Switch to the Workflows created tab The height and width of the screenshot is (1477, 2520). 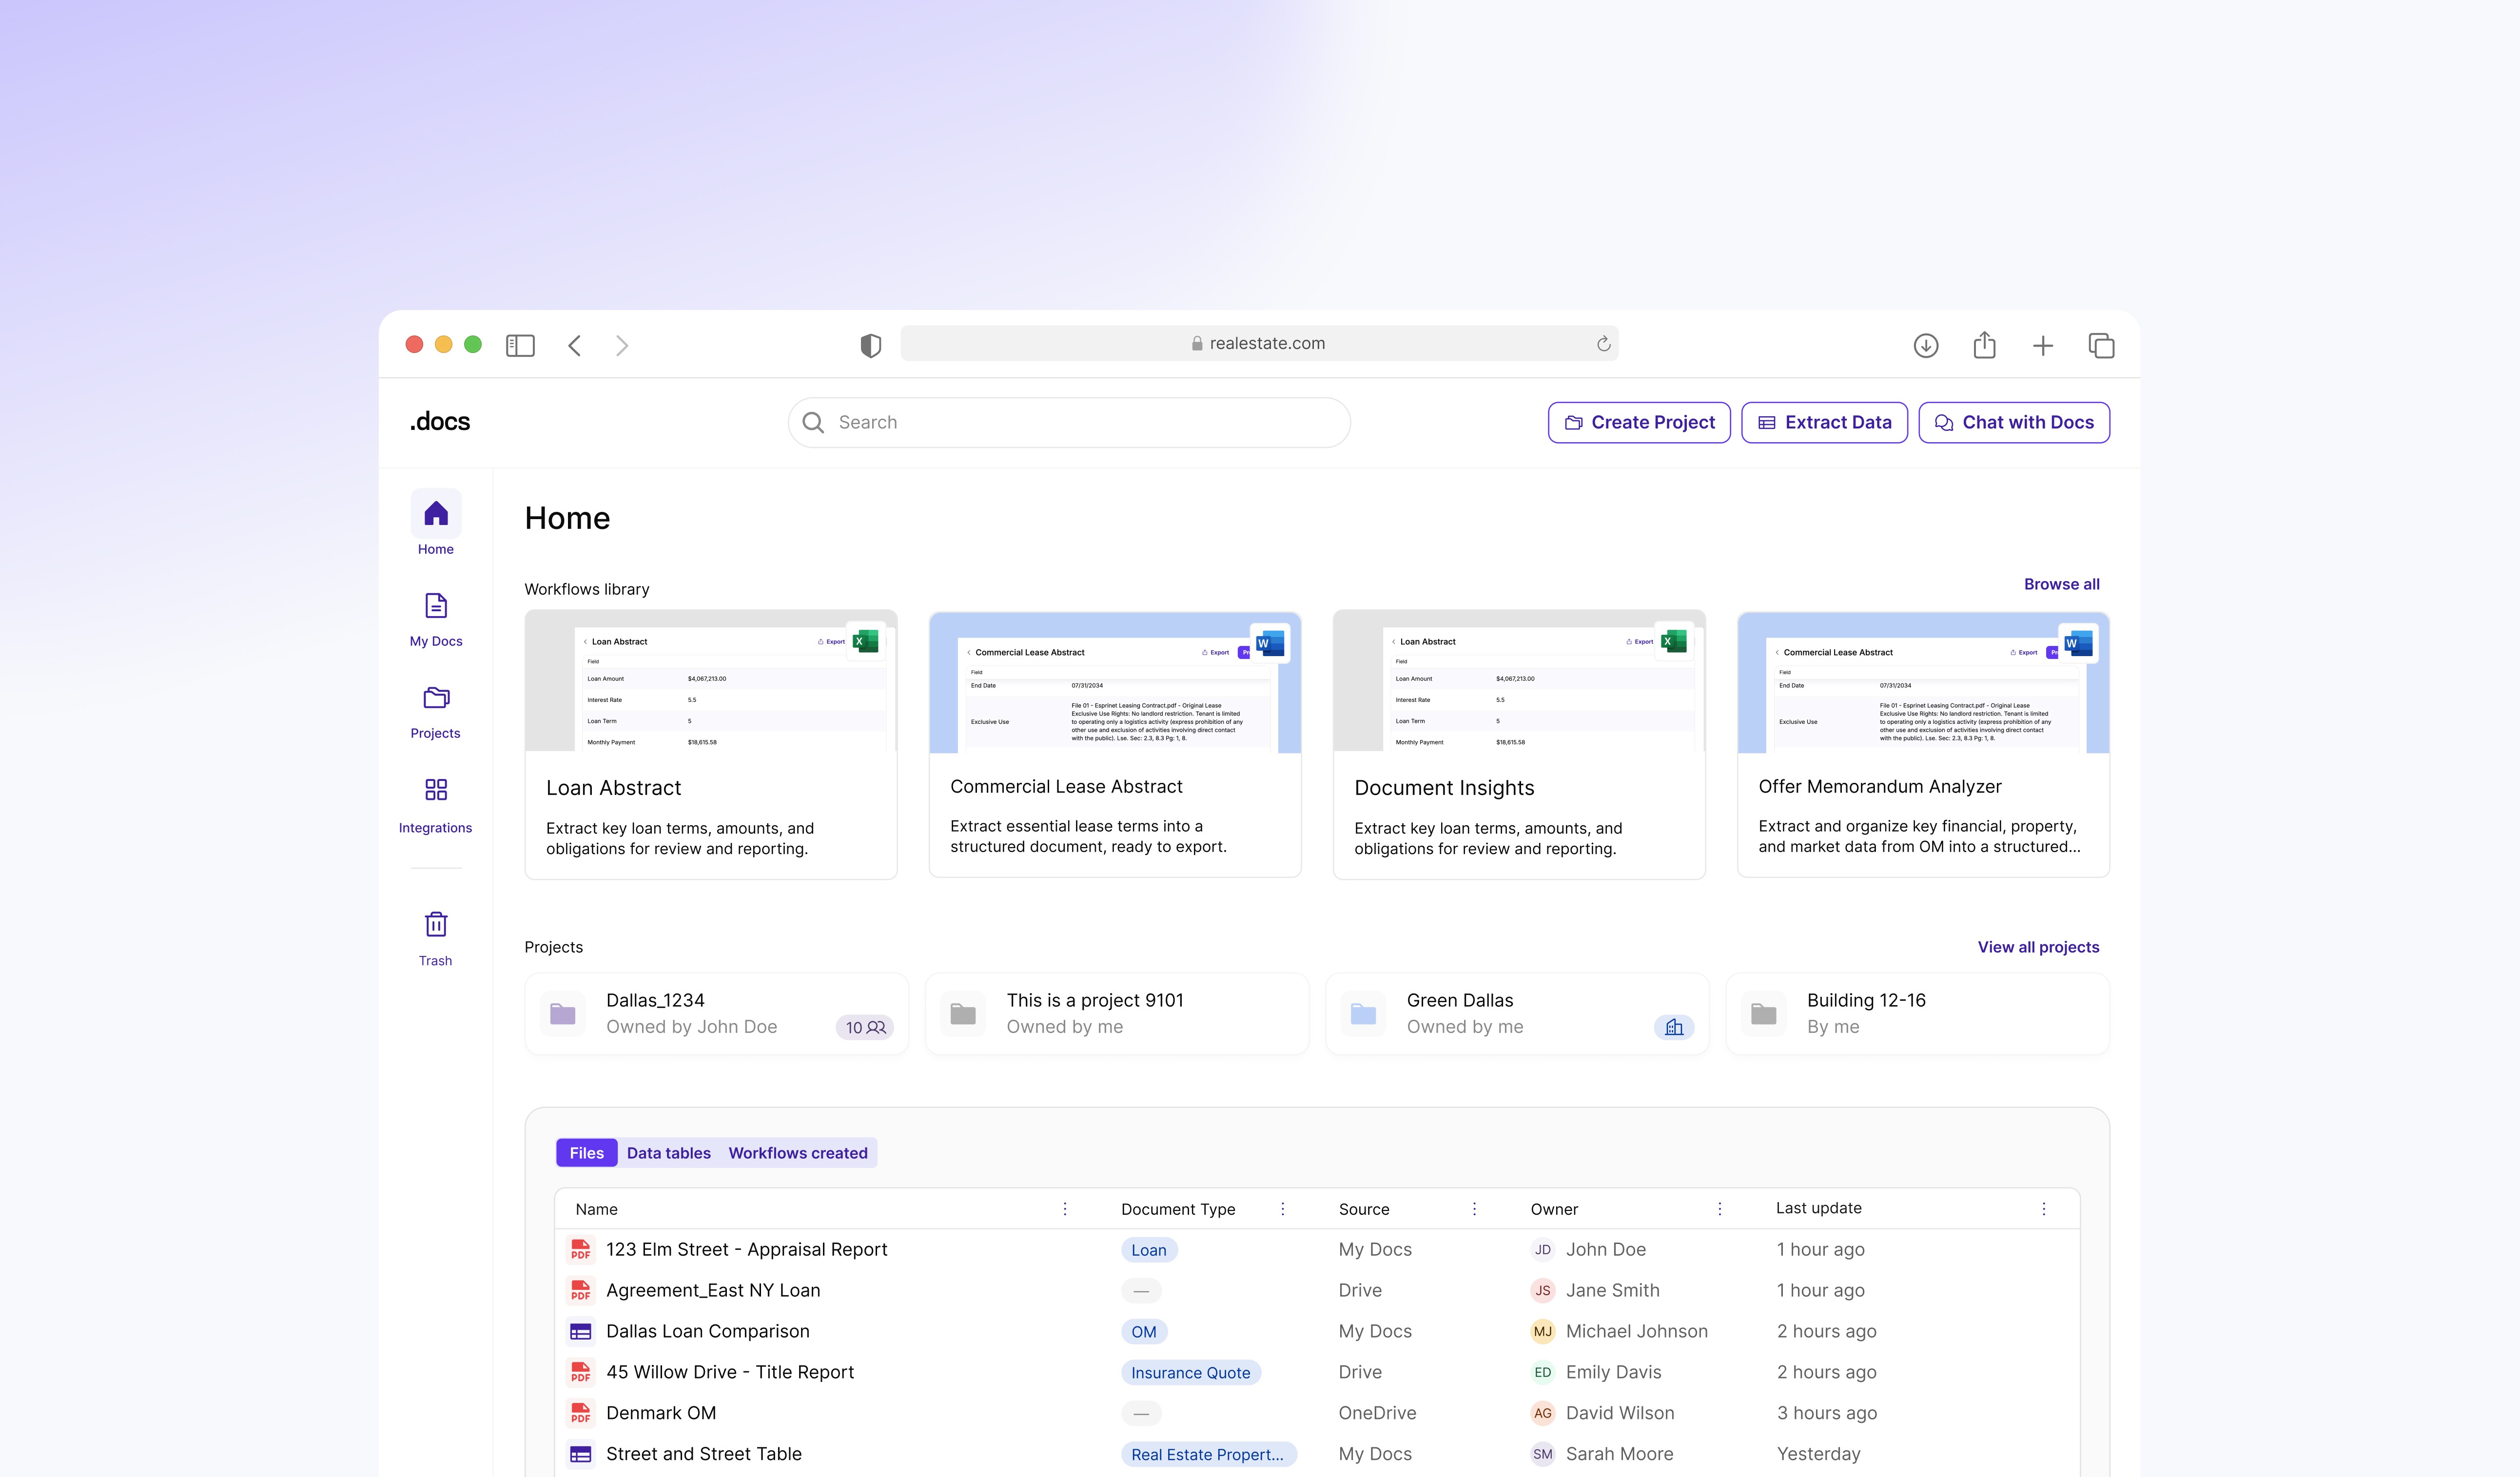pyautogui.click(x=797, y=1153)
